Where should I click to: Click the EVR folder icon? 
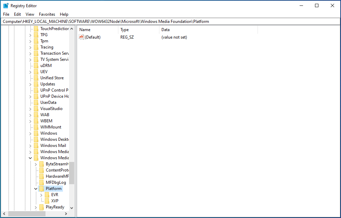[x=47, y=194]
